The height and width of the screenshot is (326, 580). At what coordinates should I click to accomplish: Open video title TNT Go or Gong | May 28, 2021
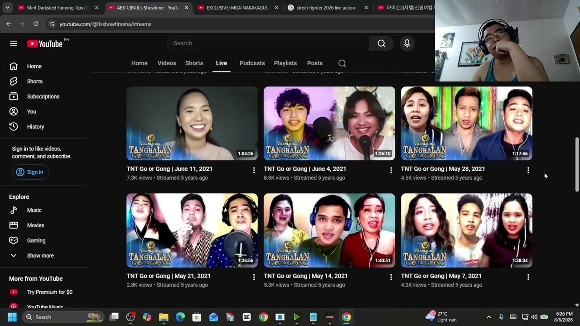coord(443,169)
